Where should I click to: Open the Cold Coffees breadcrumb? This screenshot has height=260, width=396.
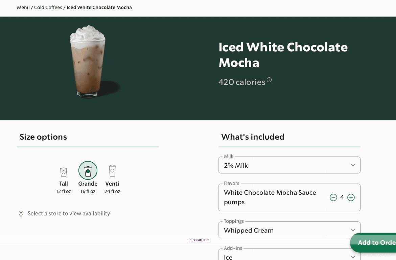pos(48,7)
